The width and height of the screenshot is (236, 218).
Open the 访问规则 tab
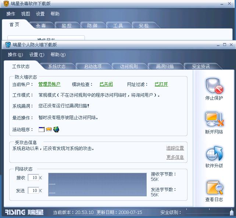tap(129, 66)
